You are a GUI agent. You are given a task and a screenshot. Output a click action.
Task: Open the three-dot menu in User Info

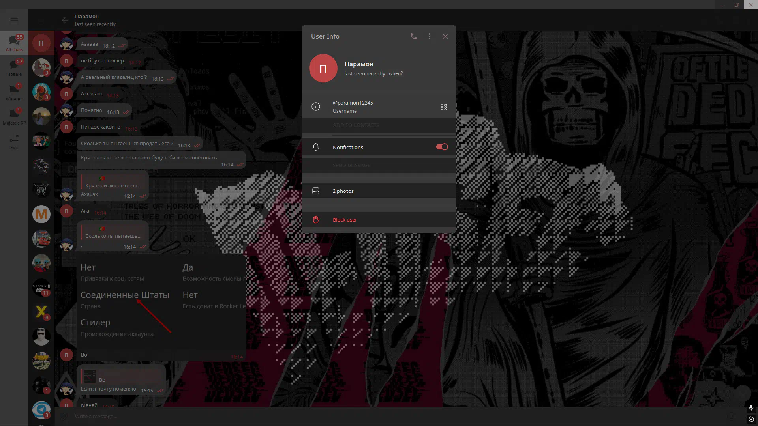430,36
